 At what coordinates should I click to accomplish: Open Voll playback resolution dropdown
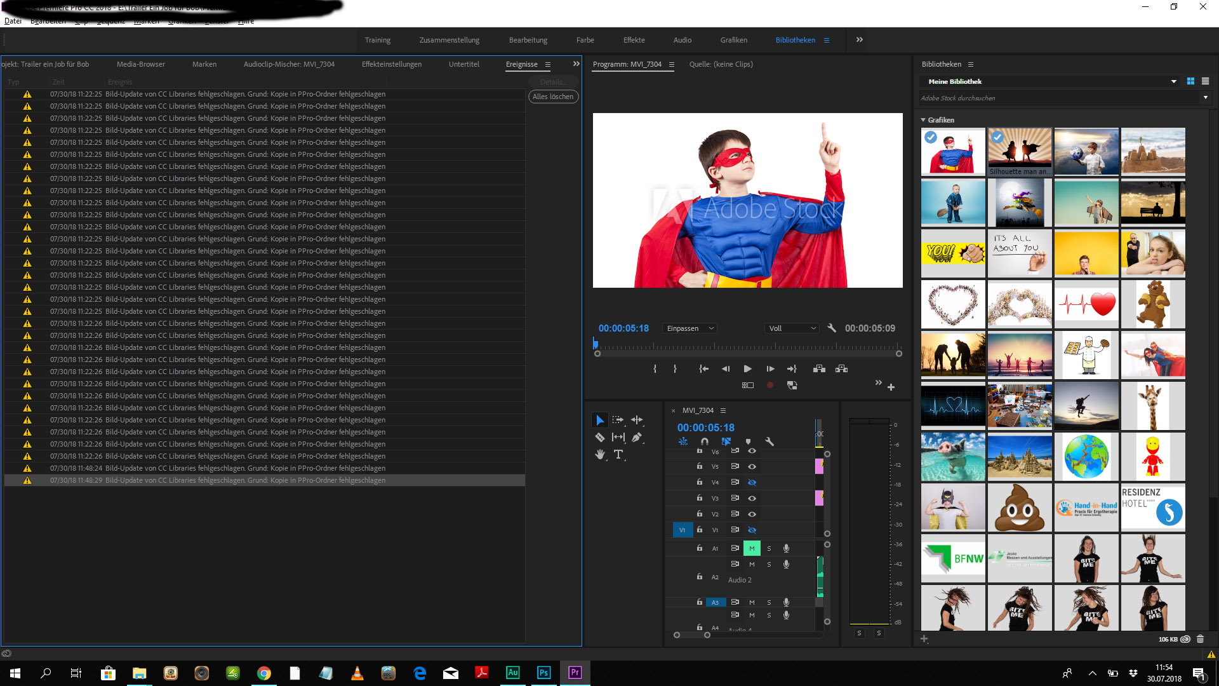tap(792, 328)
